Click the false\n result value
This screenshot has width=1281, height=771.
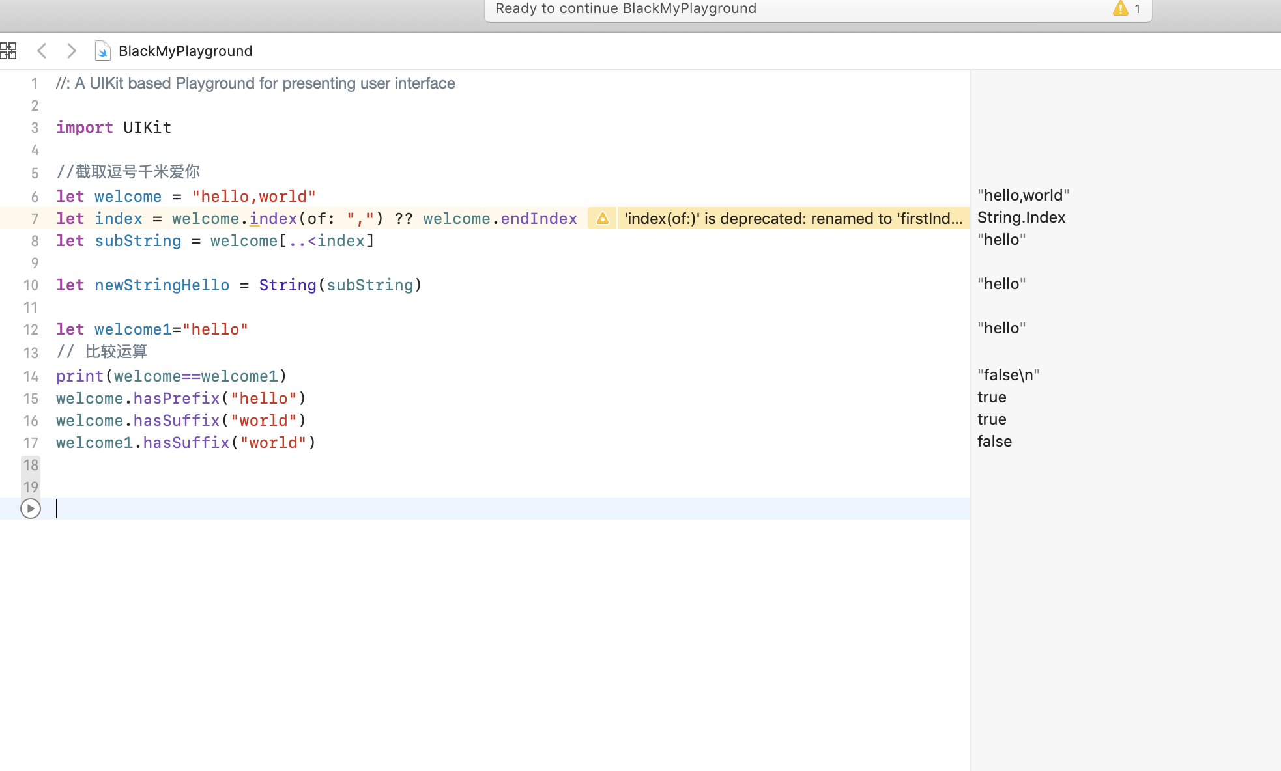[1008, 374]
